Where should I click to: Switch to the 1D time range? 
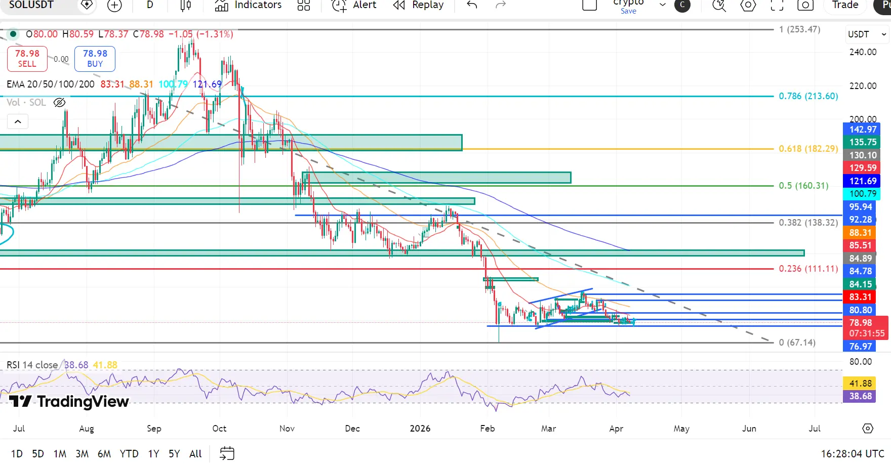17,454
